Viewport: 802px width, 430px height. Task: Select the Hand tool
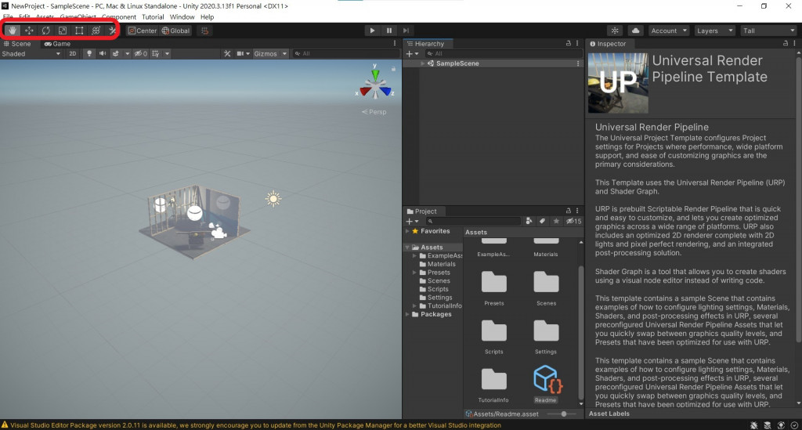[x=13, y=31]
